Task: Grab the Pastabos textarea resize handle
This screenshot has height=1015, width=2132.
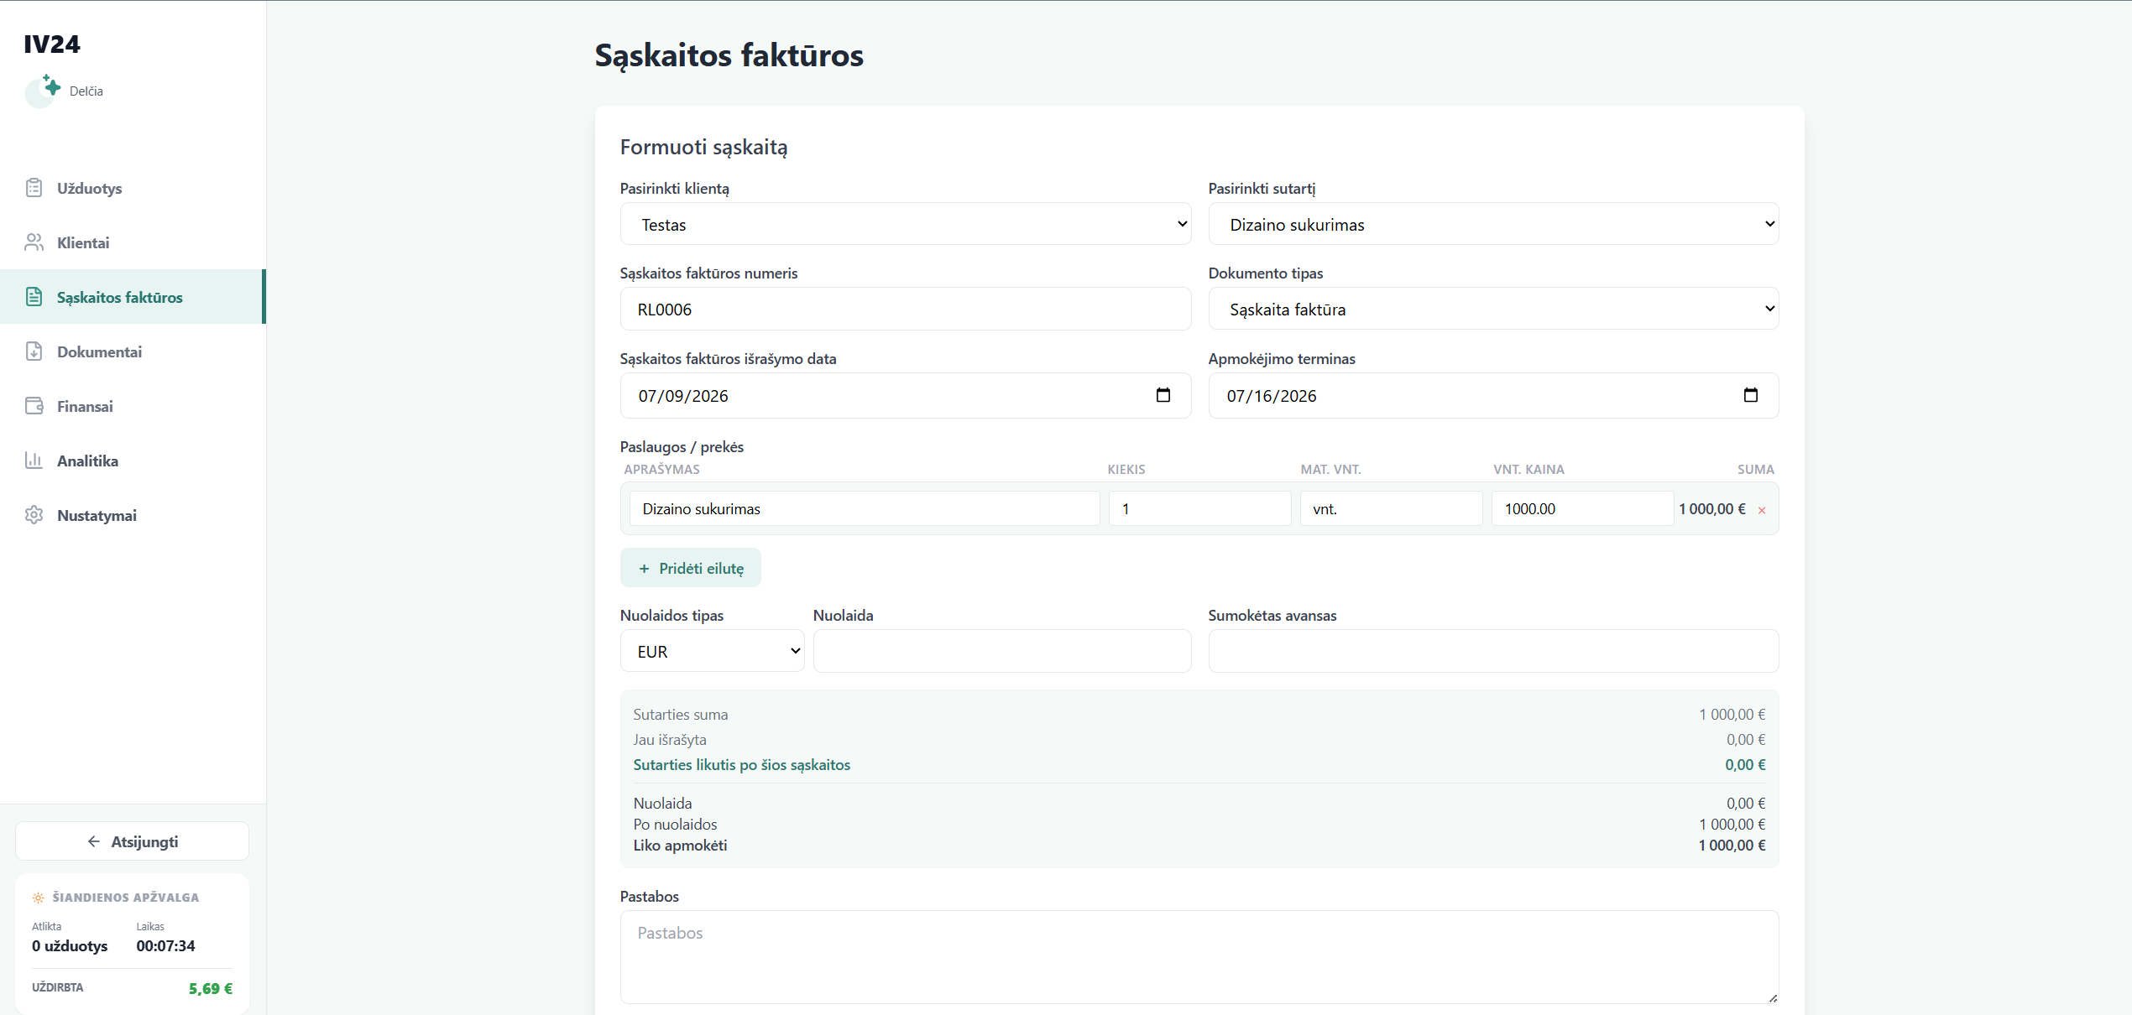Action: 1773,997
